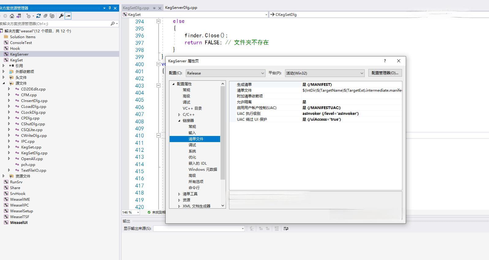Collapse the 链接器 node
The height and width of the screenshot is (260, 489).
pyautogui.click(x=179, y=121)
